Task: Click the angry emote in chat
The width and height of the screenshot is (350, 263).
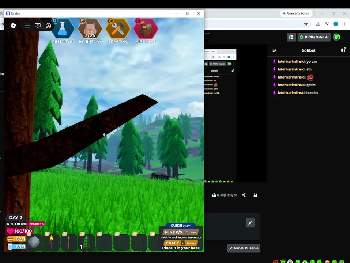Action: coord(310,77)
